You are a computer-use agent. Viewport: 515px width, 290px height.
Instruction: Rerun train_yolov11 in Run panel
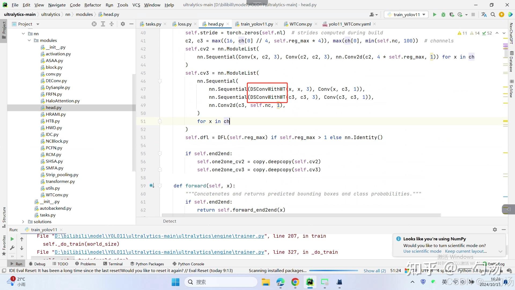point(12,239)
